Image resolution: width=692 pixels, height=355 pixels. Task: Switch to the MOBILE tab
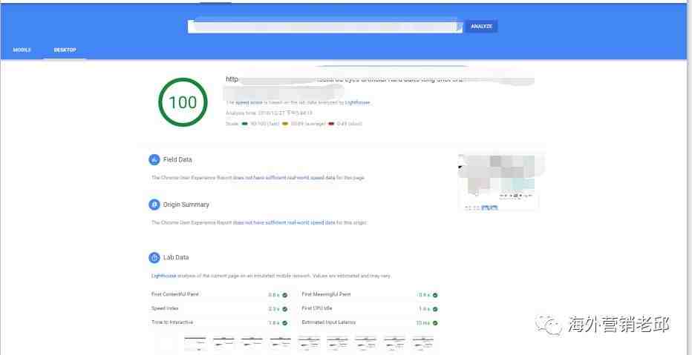22,50
